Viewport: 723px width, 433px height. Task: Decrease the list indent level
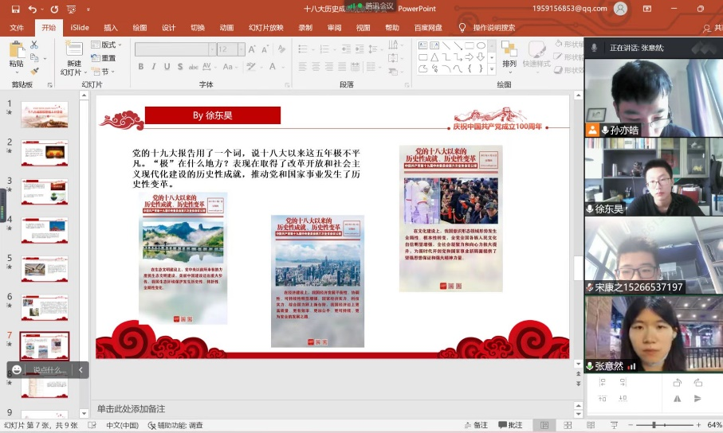click(x=346, y=49)
